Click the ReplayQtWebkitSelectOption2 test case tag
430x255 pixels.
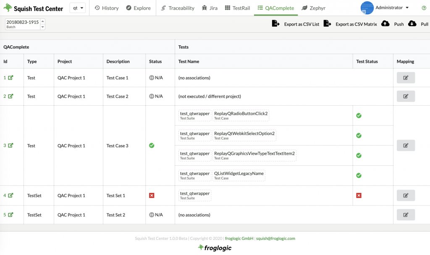(244, 135)
